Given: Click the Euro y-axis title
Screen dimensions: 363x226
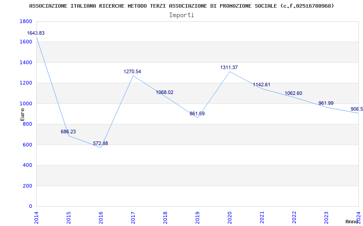Looking at the screenshot, I should (x=22, y=114).
